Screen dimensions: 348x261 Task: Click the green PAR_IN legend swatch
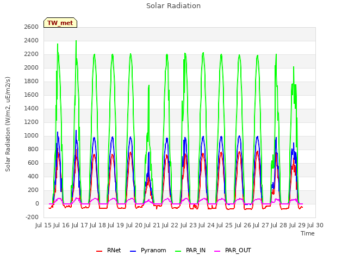click(178, 251)
